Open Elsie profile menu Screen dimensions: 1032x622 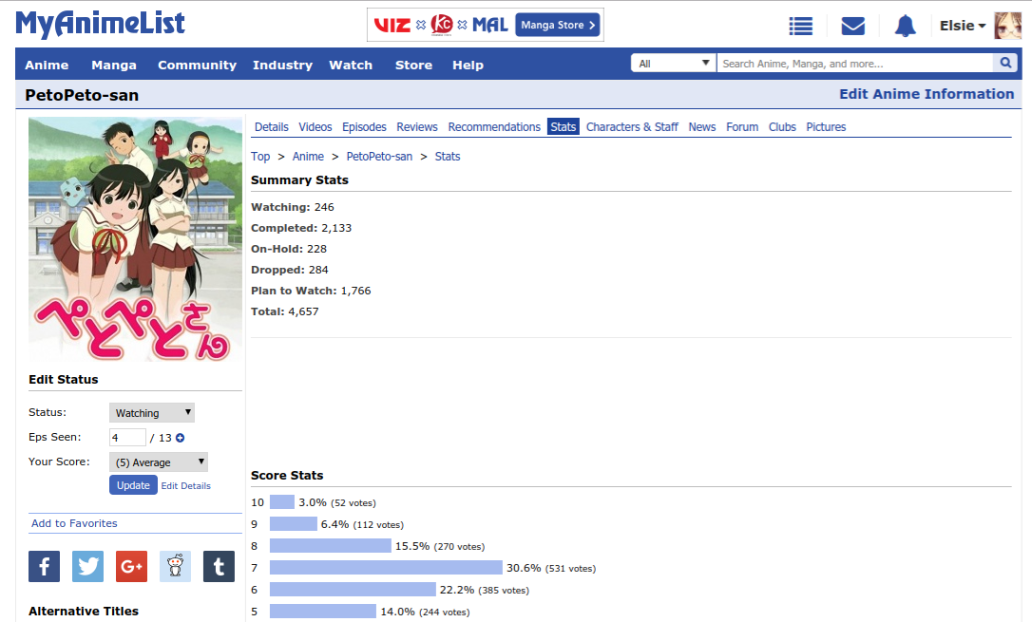coord(962,26)
